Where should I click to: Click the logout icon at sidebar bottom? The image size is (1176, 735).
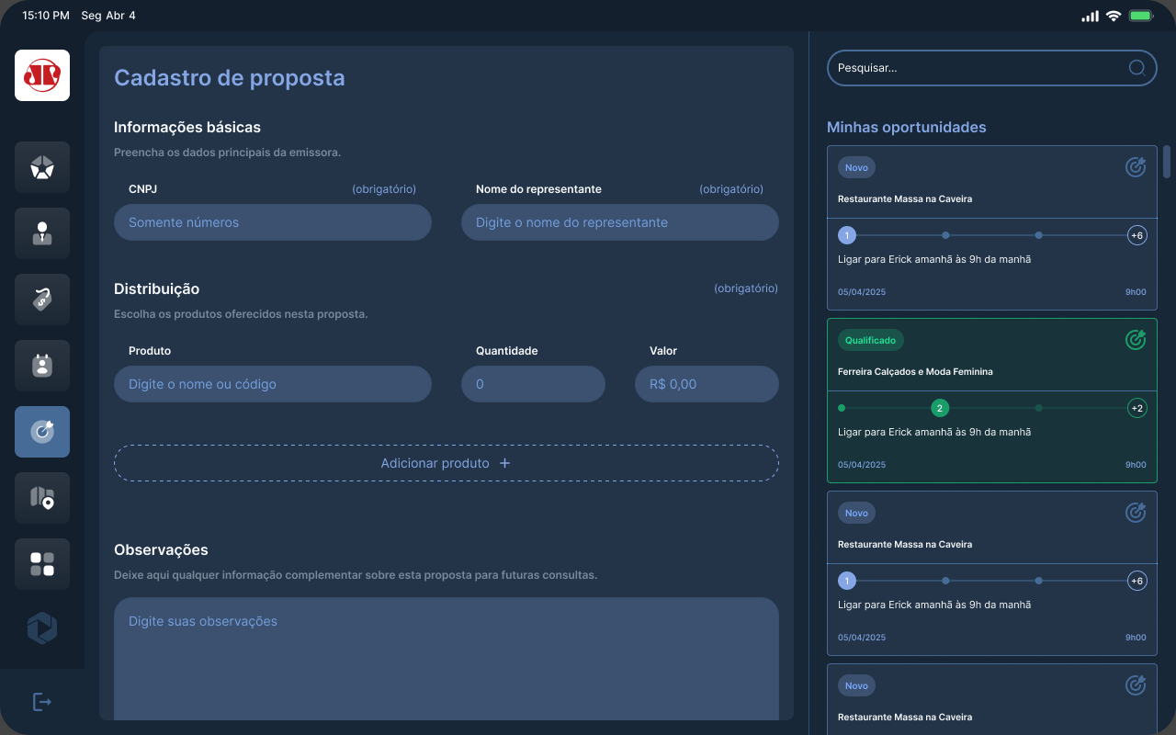[x=42, y=702]
